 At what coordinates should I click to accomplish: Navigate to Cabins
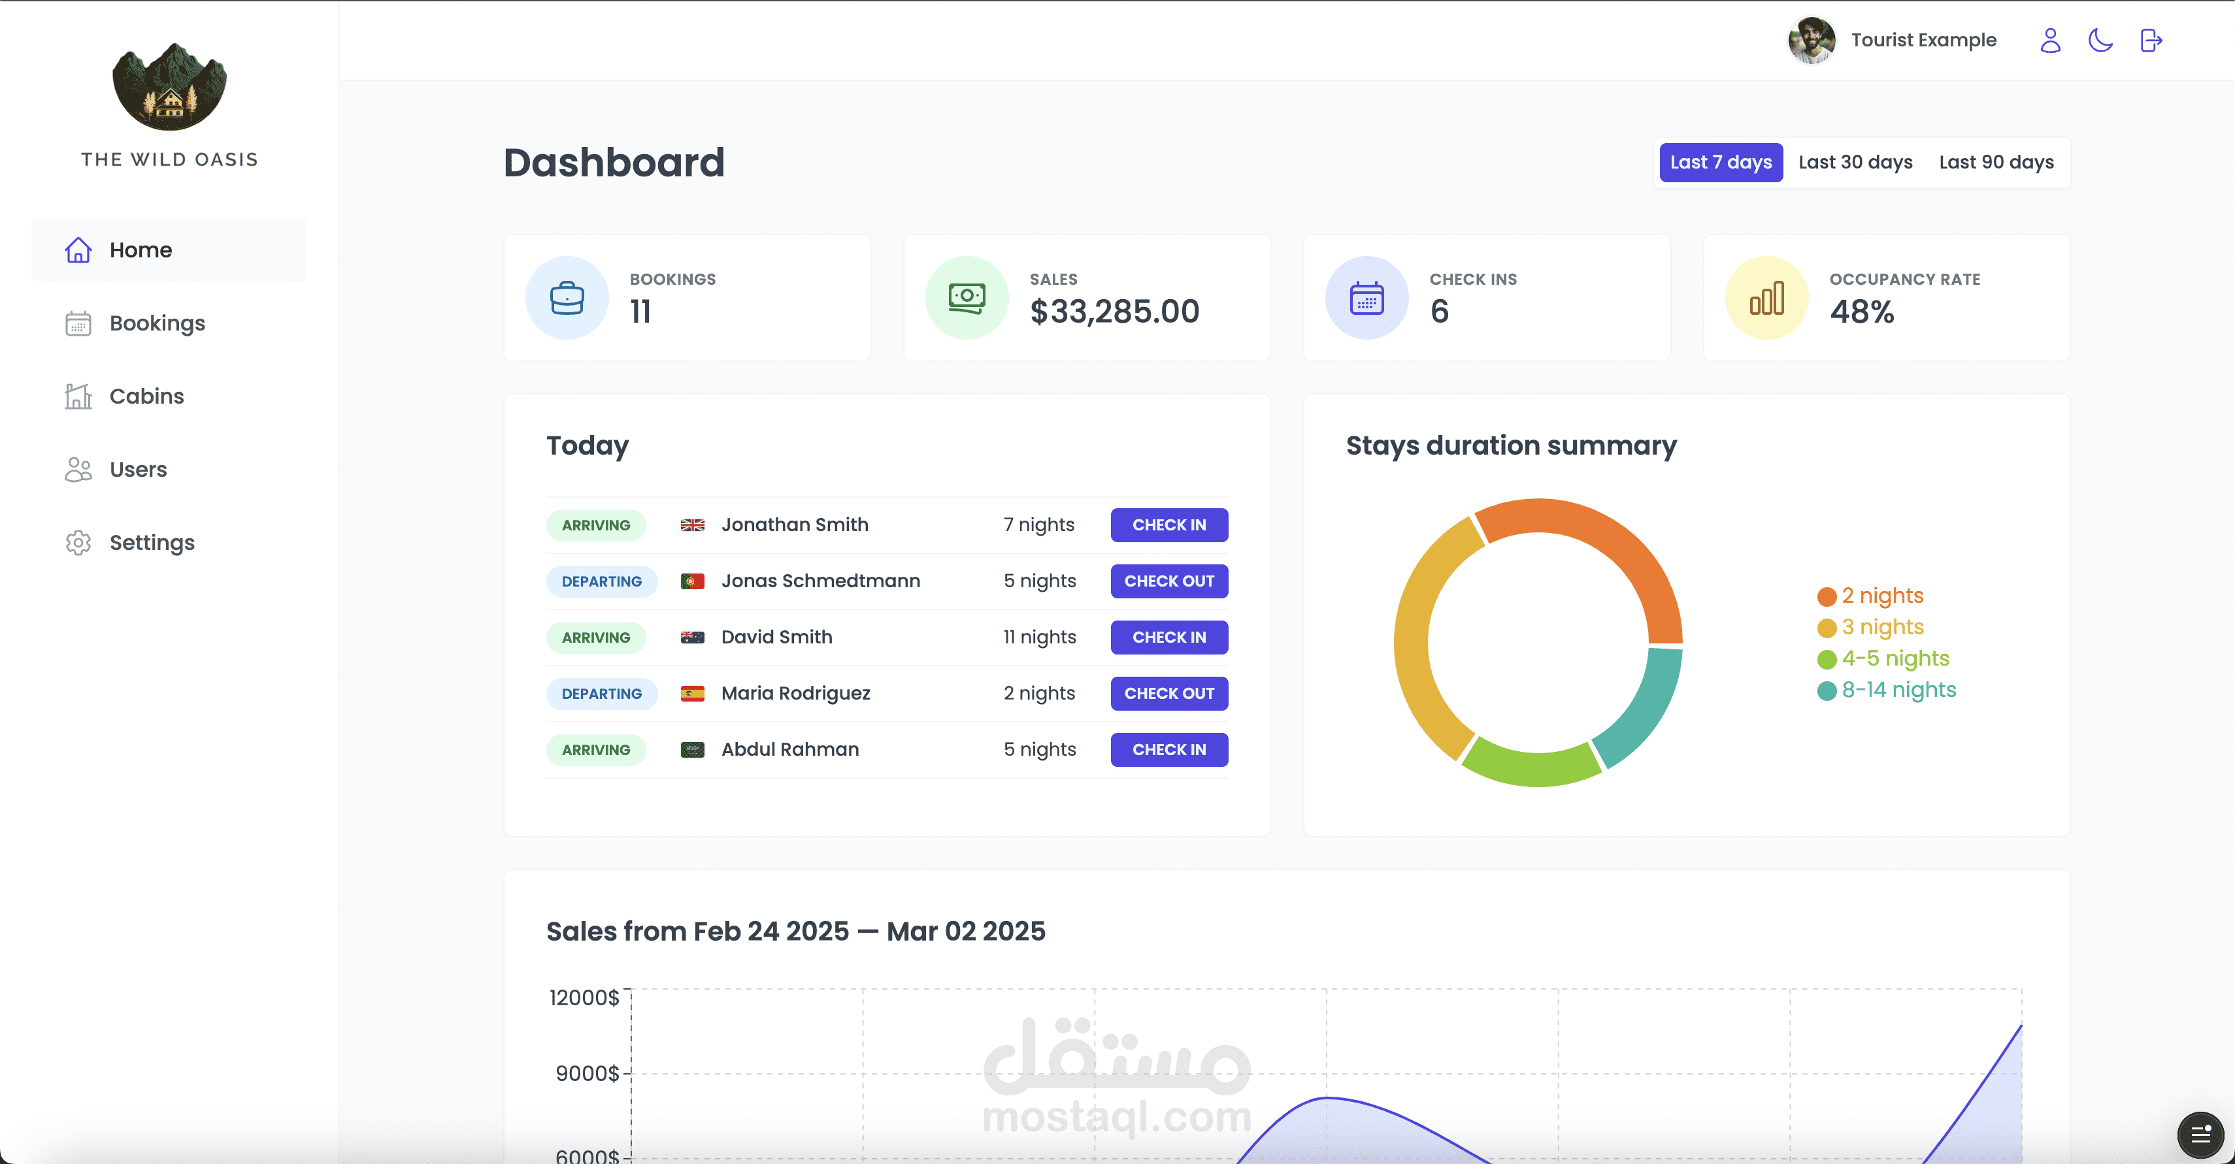169,396
